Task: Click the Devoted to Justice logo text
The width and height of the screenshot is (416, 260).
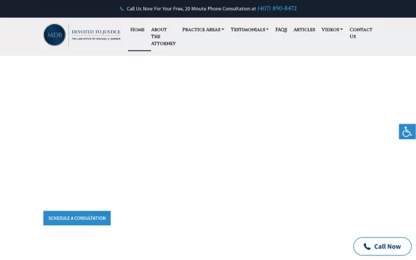Action: point(95,31)
